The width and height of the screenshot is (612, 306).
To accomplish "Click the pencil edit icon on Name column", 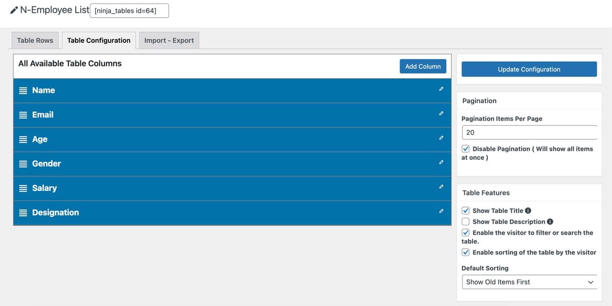I will click(x=441, y=89).
